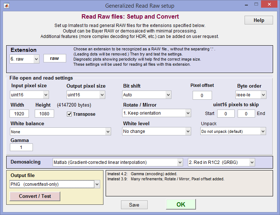This screenshot has width=280, height=215.
Task: Choose the Demosaicing method dropdown
Action: point(118,162)
